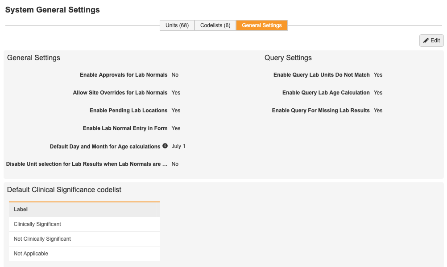Click the Enable Query Lab Units Do Not Match label
447x267 pixels.
(321, 75)
